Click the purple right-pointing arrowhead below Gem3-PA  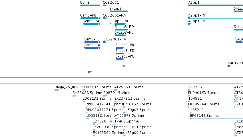coord(90,72)
